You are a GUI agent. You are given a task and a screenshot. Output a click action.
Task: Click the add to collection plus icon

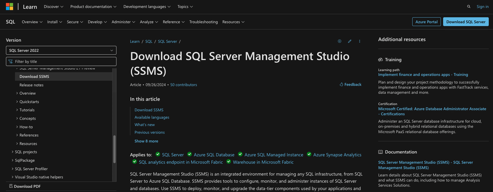339,41
